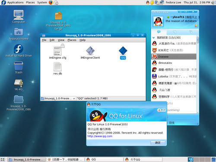Open the http://www.qq.com link
Screen dimensions: 216x162
tap(100, 136)
